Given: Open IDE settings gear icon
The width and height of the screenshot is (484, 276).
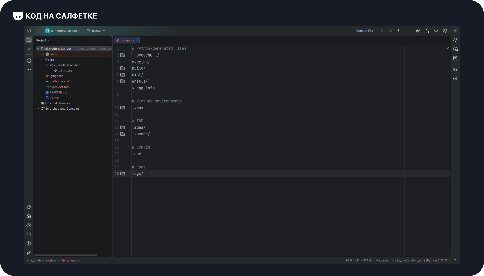Looking at the screenshot, I should point(445,31).
